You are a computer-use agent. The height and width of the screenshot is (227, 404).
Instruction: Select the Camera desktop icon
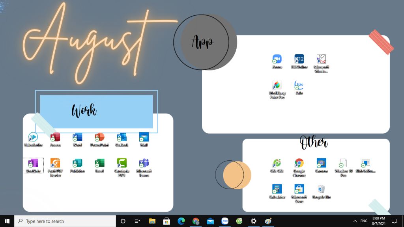tap(321, 165)
